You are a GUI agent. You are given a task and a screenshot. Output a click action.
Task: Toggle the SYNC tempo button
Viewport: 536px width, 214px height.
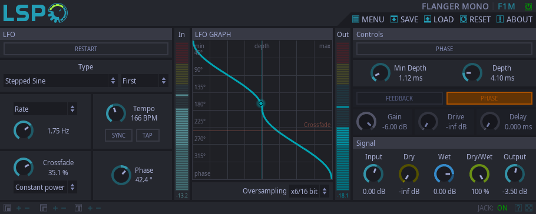(x=118, y=135)
